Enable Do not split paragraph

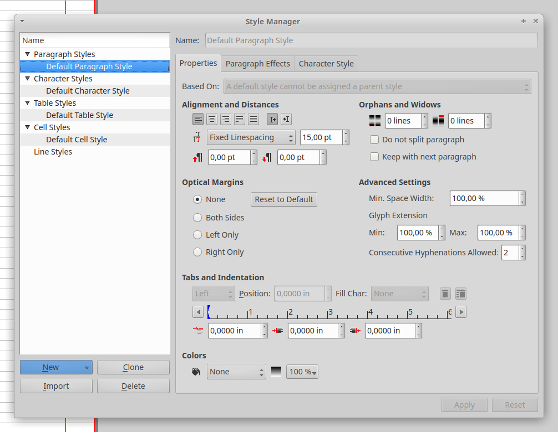[374, 140]
